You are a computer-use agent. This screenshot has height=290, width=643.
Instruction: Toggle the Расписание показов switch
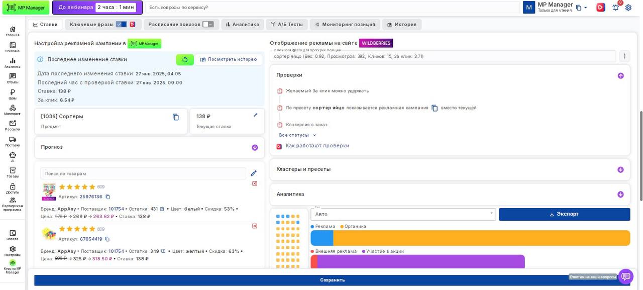tap(208, 24)
